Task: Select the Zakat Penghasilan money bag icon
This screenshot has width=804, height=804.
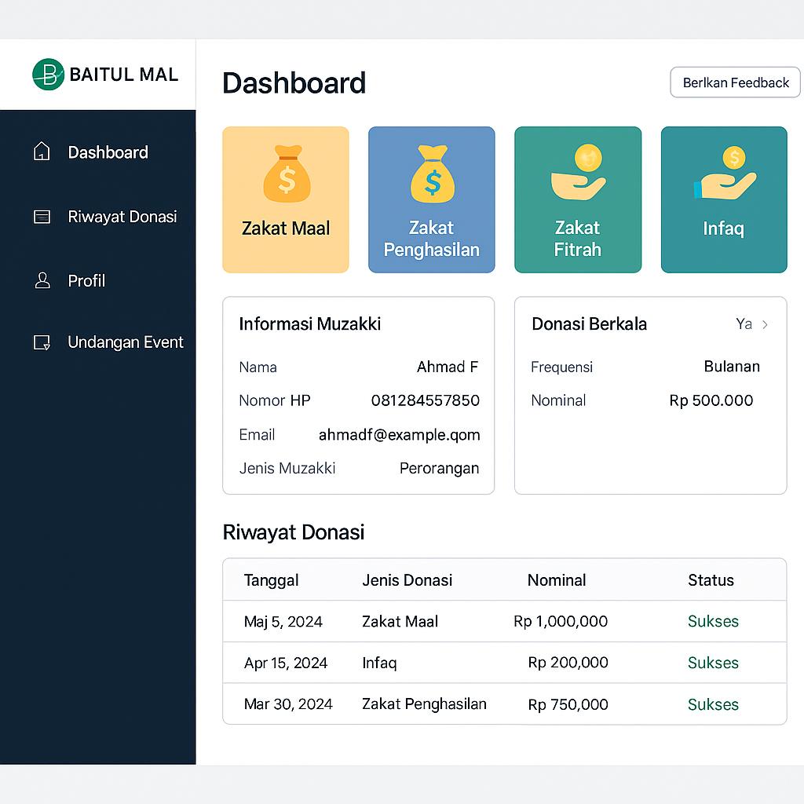Action: [x=432, y=174]
